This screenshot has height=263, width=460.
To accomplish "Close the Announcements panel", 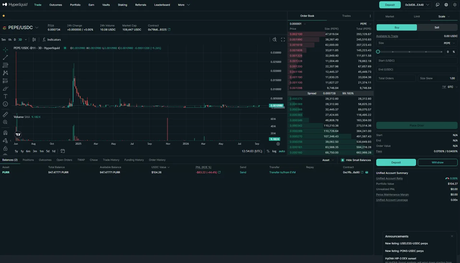I will click(452, 236).
